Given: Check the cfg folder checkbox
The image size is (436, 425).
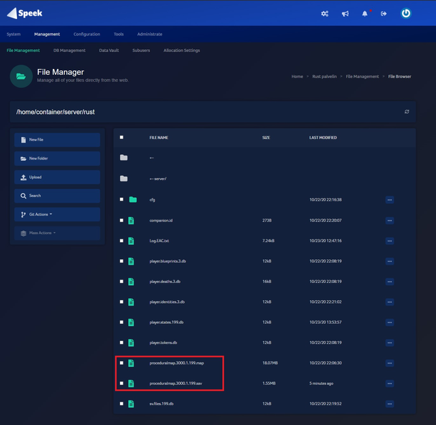Looking at the screenshot, I should click(x=121, y=199).
